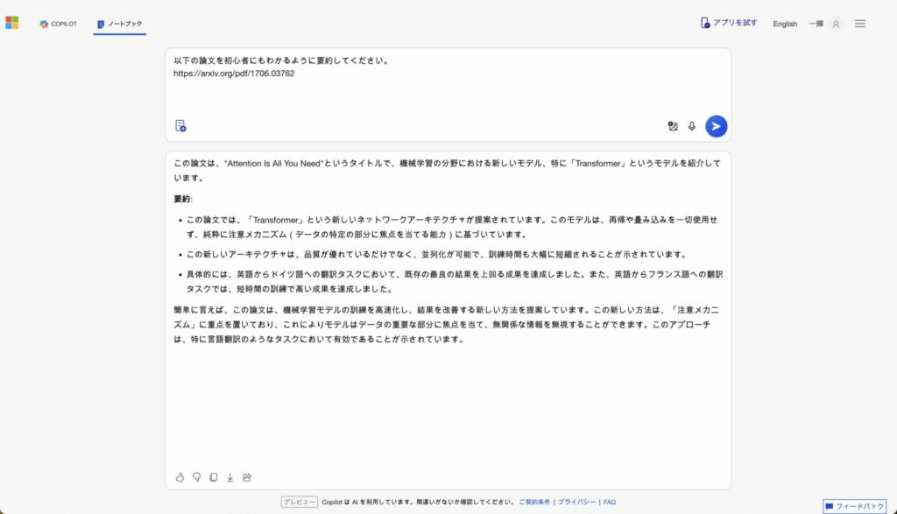Share the response with the share icon
The width and height of the screenshot is (897, 514).
247,477
